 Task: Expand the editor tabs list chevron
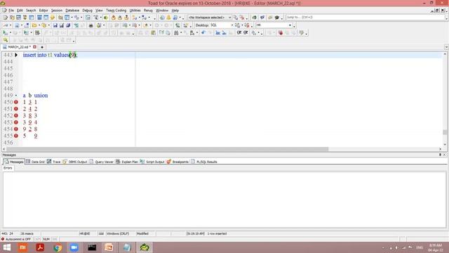click(x=446, y=47)
